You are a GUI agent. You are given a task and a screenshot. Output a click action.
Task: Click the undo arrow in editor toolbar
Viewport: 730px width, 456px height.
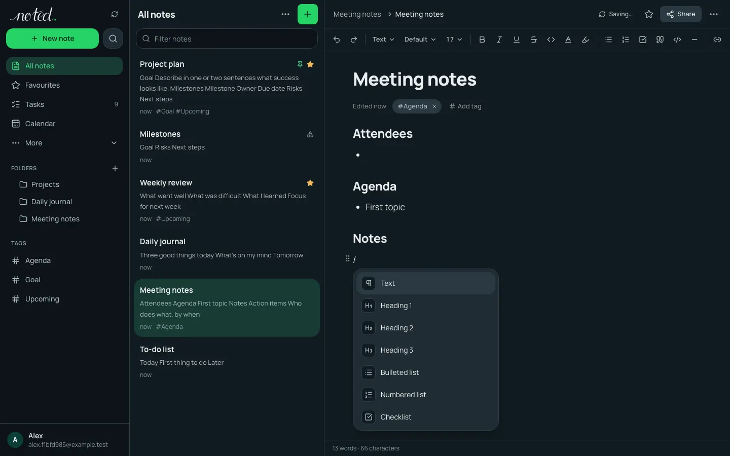click(337, 40)
